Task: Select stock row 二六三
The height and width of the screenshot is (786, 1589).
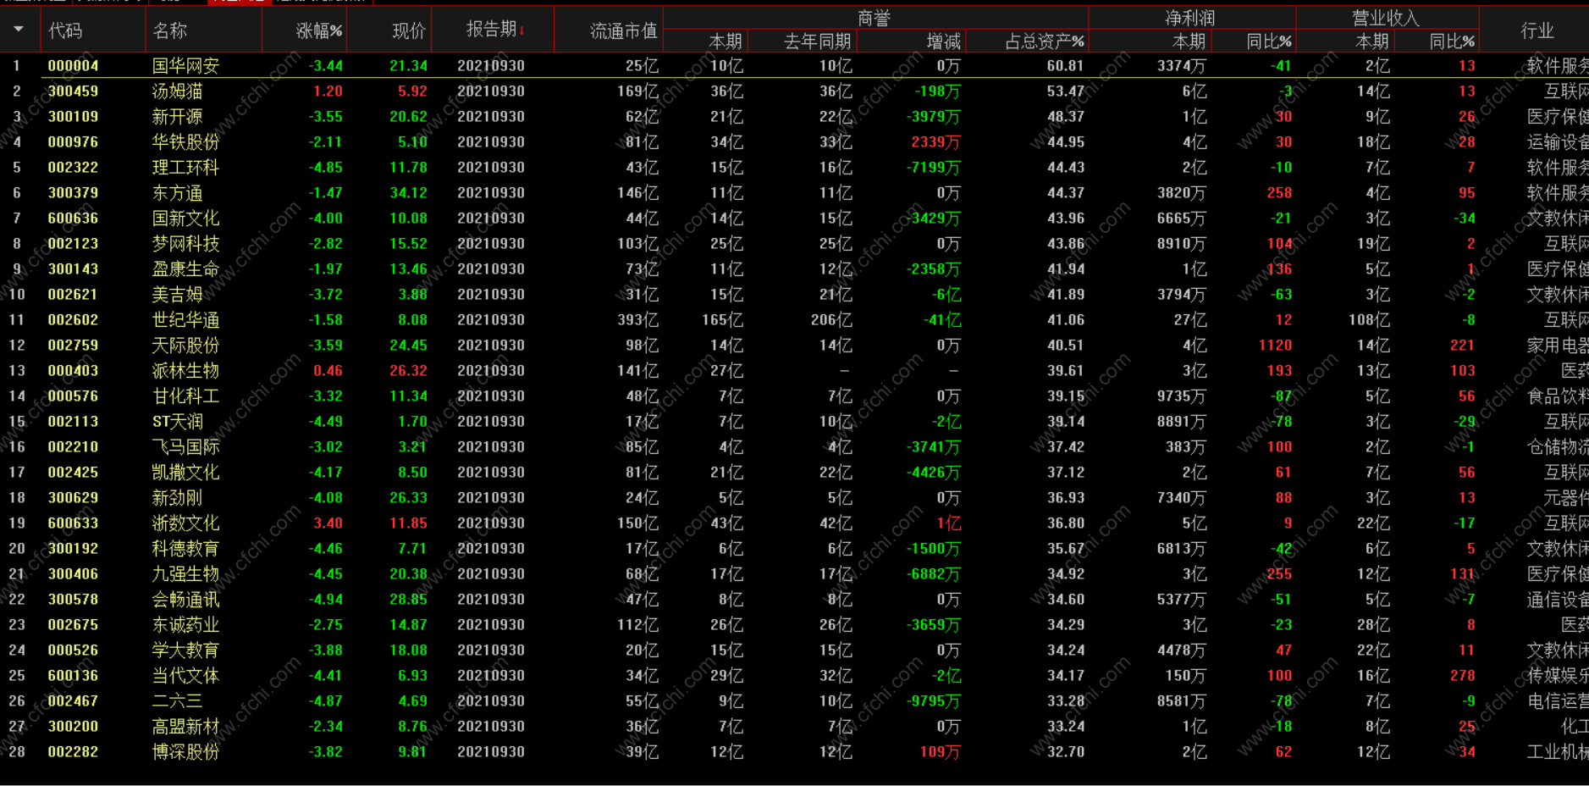Action: [794, 700]
